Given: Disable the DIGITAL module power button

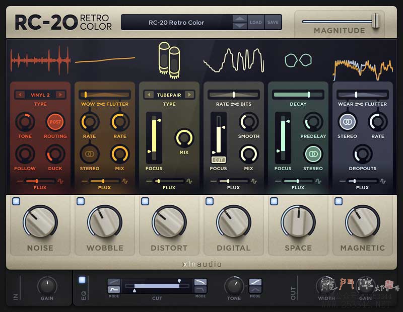Looking at the screenshot, I should [210, 201].
